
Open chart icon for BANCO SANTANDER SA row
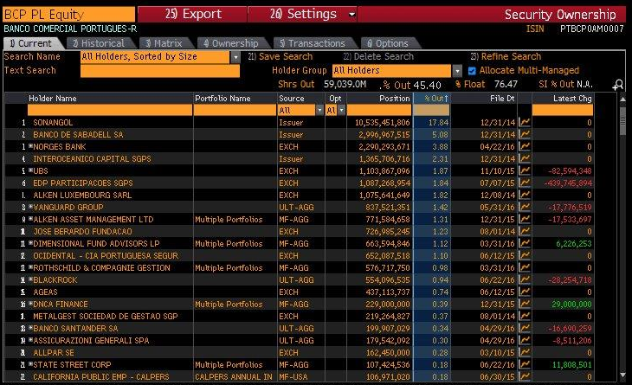click(x=525, y=328)
